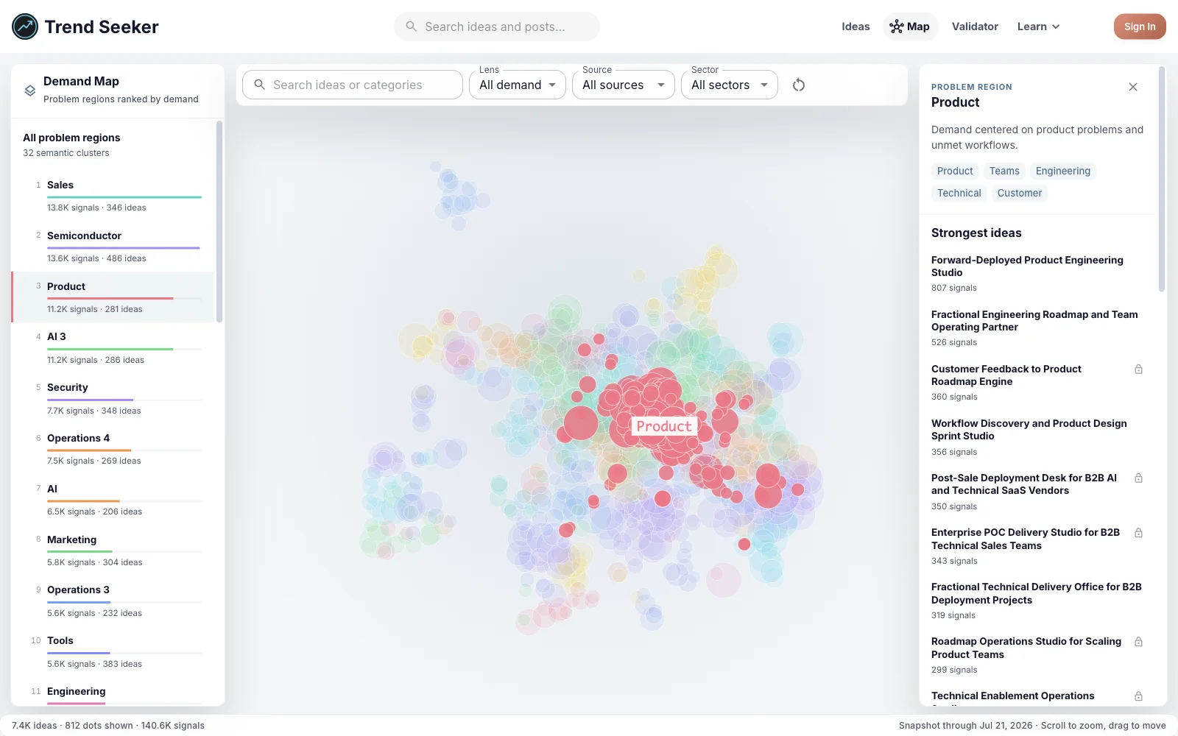
Task: Click the Trend Seeker title text
Action: (x=102, y=26)
